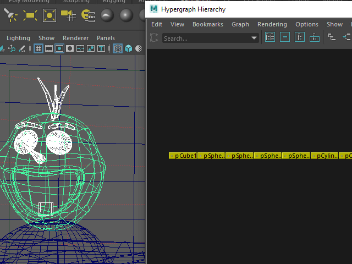Toggle the viewport grid display
Screen dimensions: 352x264
point(38,49)
